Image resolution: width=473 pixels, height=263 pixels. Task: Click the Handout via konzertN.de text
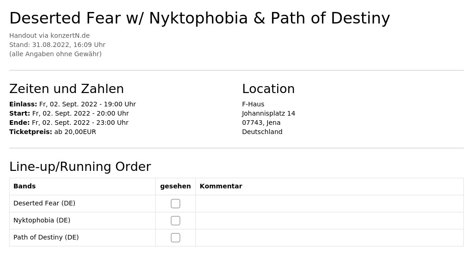49,35
